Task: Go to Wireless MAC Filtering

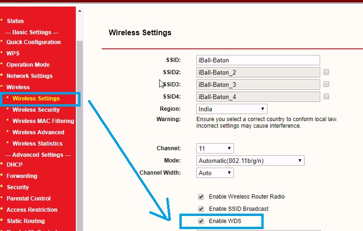Action: pos(43,121)
